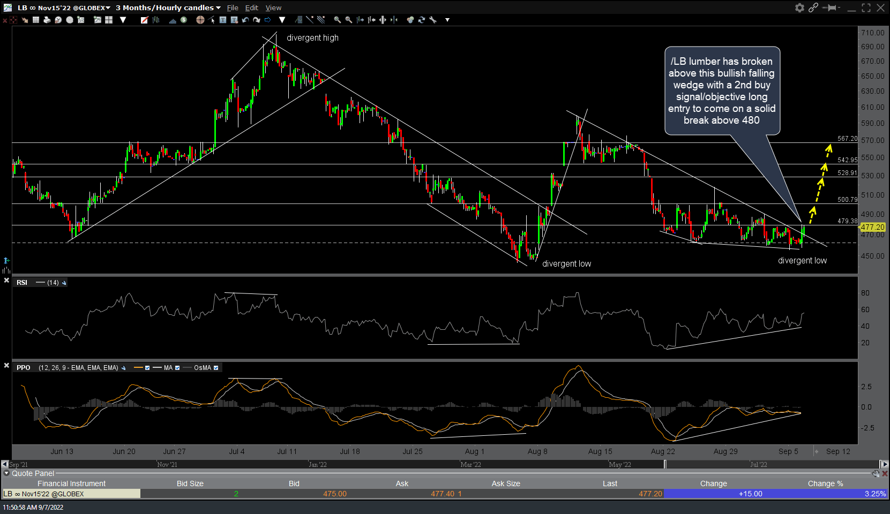Open RSI settings via its wrench icon

coord(64,282)
